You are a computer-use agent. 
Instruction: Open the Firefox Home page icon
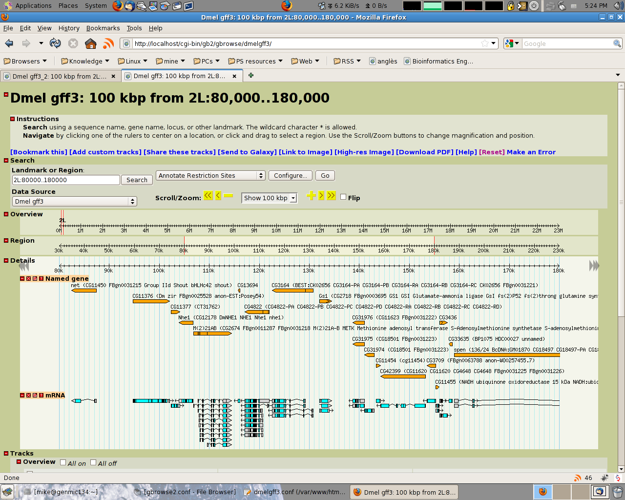click(91, 43)
